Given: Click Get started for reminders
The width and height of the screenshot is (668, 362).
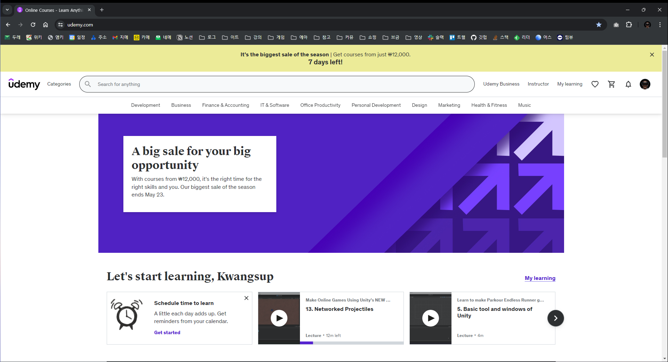Looking at the screenshot, I should click(x=167, y=332).
